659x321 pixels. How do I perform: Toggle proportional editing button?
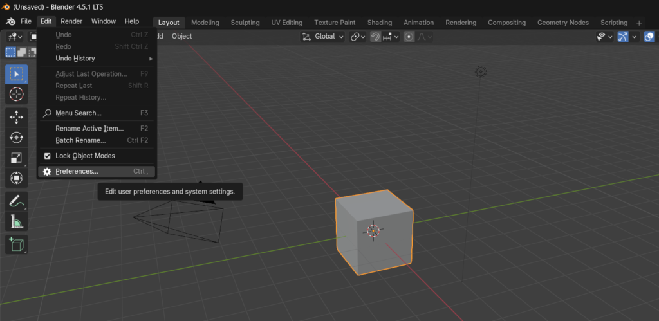click(409, 37)
